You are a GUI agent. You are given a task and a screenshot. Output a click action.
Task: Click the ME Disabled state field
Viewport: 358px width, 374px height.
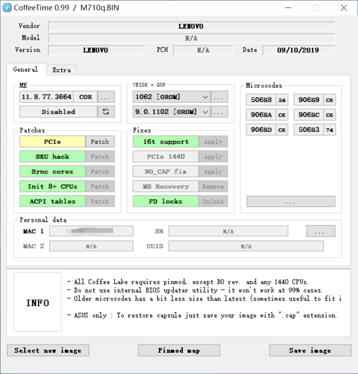click(x=58, y=112)
